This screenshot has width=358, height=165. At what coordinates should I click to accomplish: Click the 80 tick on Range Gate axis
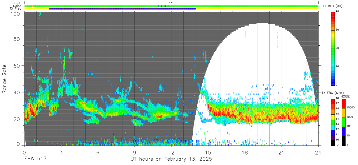point(17,39)
